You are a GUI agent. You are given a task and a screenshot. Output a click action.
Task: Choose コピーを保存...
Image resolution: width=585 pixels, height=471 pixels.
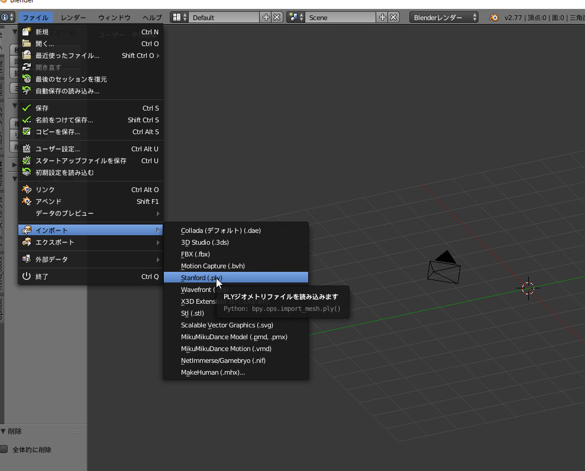[91, 132]
